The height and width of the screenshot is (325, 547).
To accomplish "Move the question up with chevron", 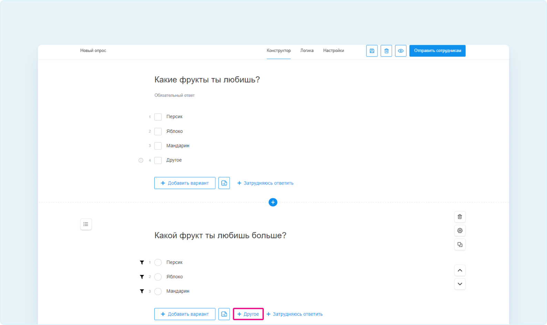I will click(x=460, y=270).
